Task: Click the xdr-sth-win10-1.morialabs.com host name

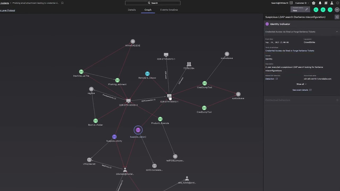Action: click(x=317, y=79)
